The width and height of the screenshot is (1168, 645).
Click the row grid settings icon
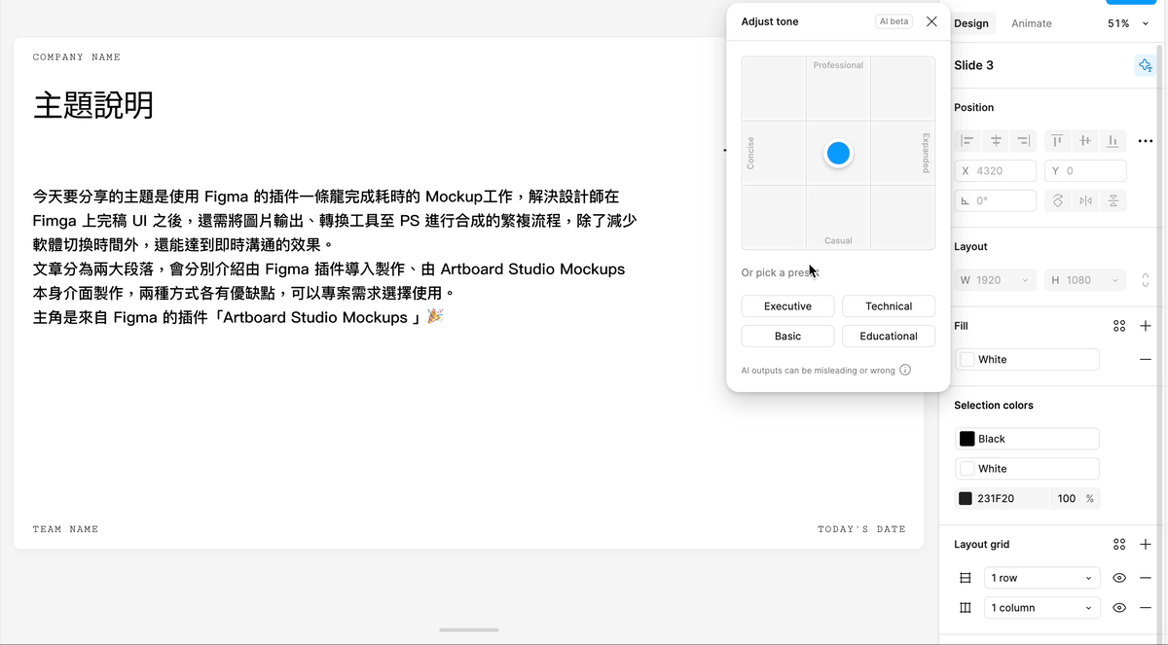[966, 578]
